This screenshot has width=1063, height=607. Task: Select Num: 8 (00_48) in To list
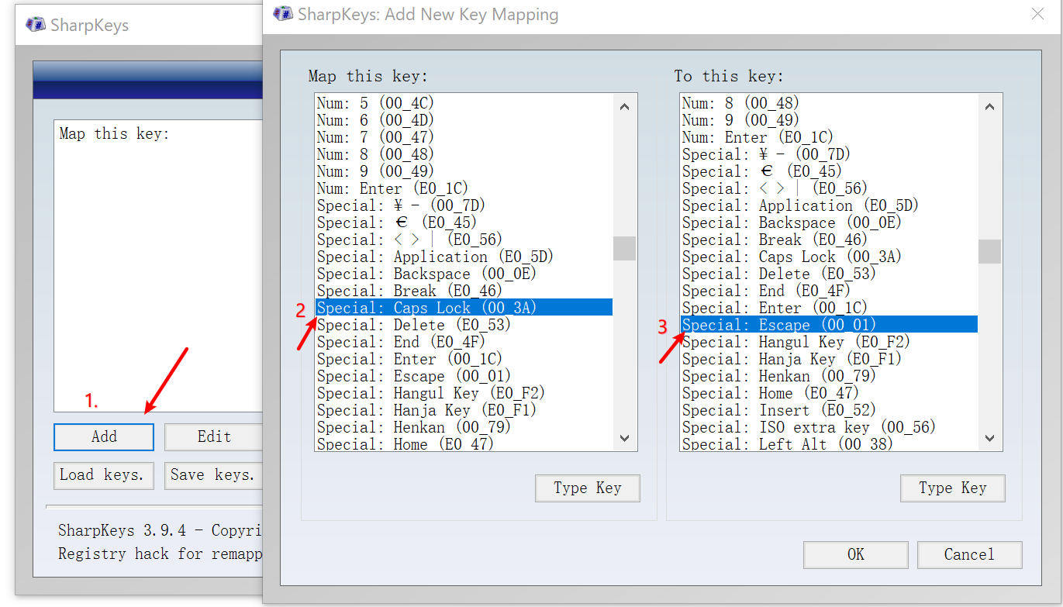(829, 103)
